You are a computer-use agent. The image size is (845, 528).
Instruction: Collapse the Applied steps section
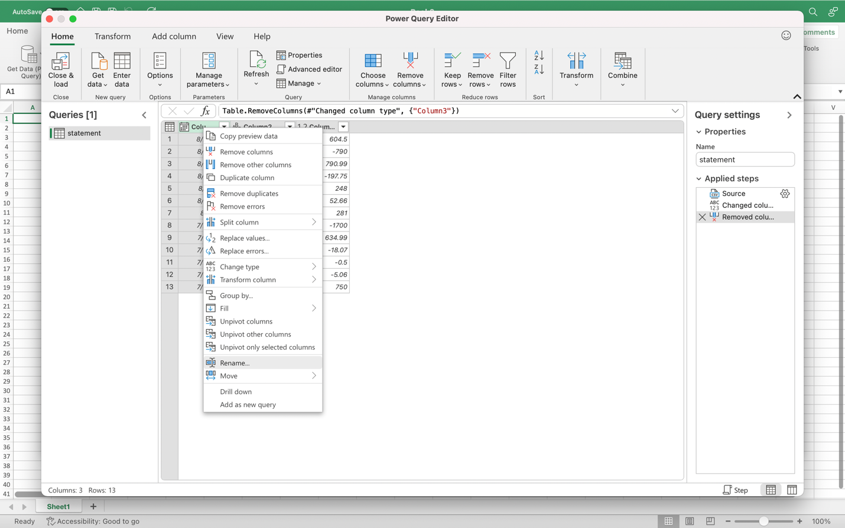[x=699, y=178]
